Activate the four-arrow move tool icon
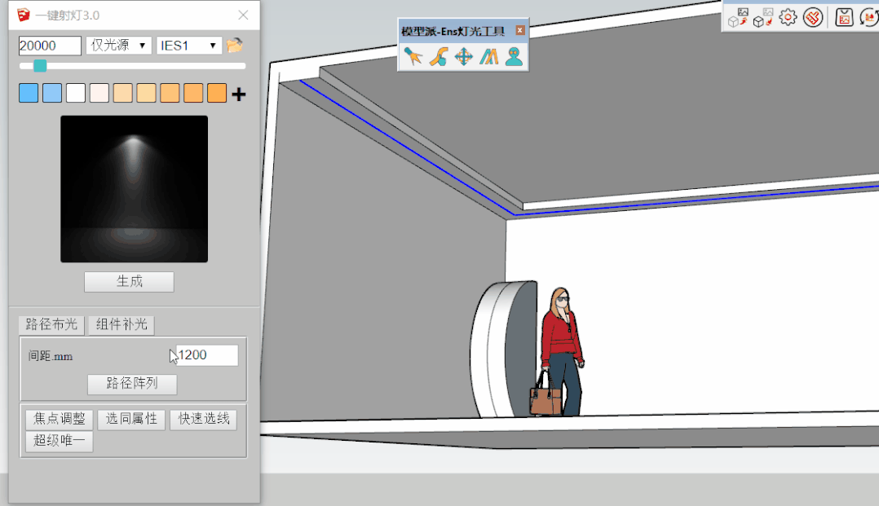The image size is (879, 506). point(463,56)
